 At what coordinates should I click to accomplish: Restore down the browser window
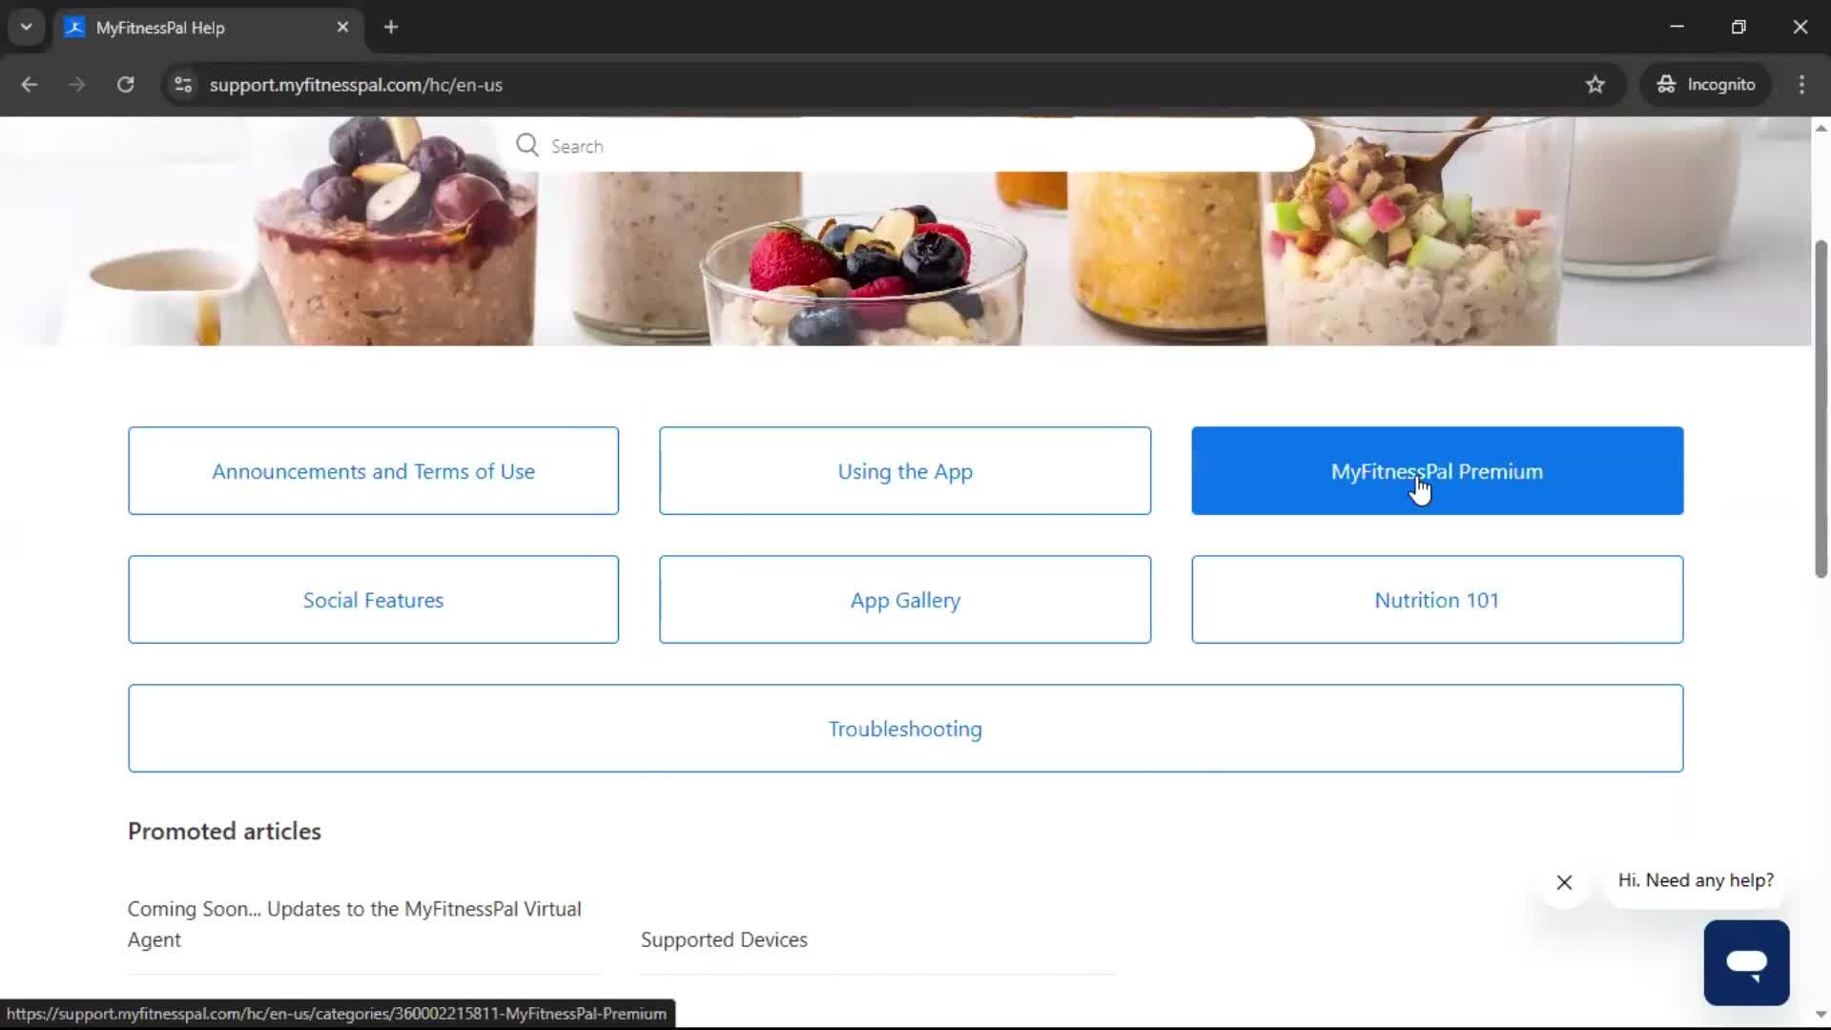pyautogui.click(x=1738, y=27)
